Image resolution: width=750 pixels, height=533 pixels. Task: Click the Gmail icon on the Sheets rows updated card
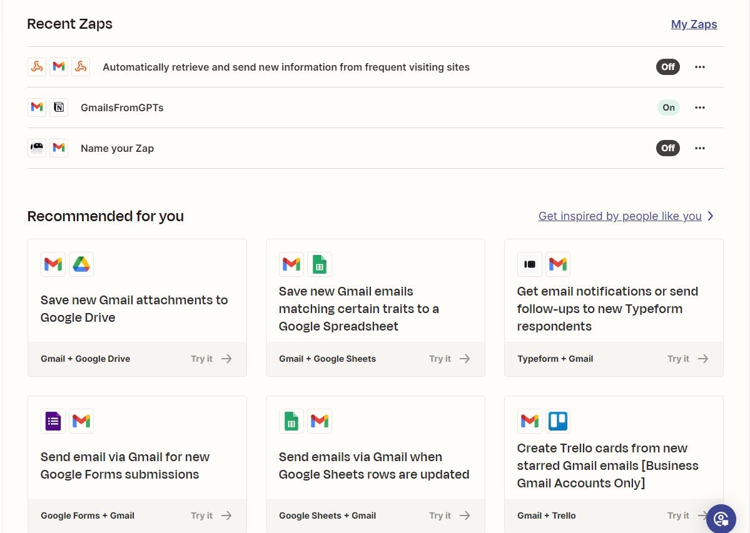pyautogui.click(x=320, y=421)
